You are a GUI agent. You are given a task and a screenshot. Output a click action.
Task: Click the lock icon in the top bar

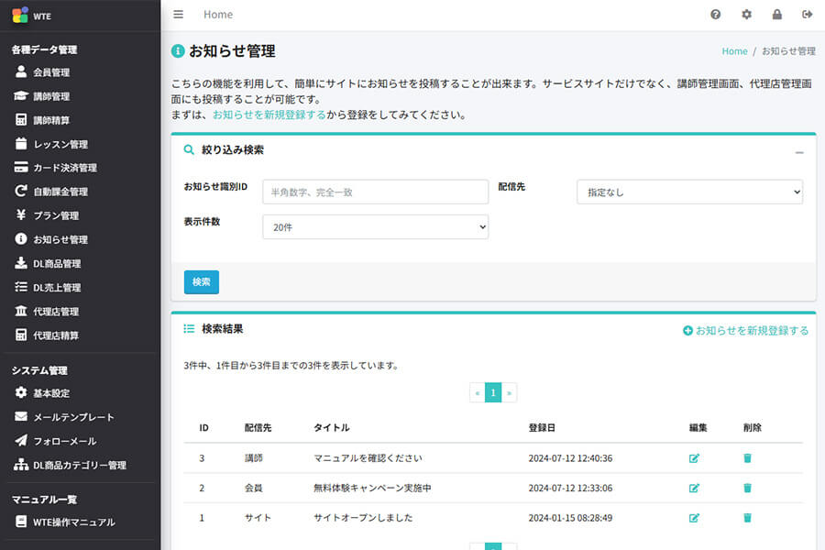coord(776,15)
